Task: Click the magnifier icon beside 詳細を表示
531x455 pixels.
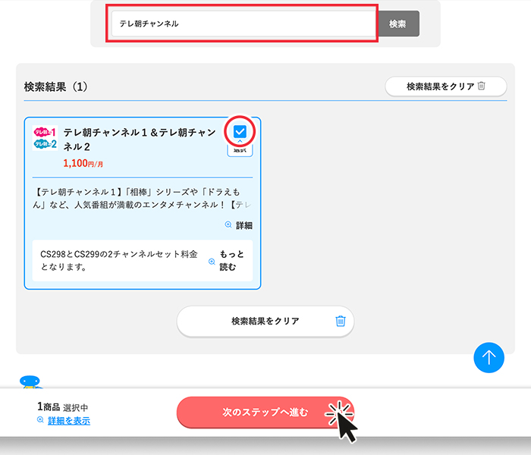Action: point(40,420)
